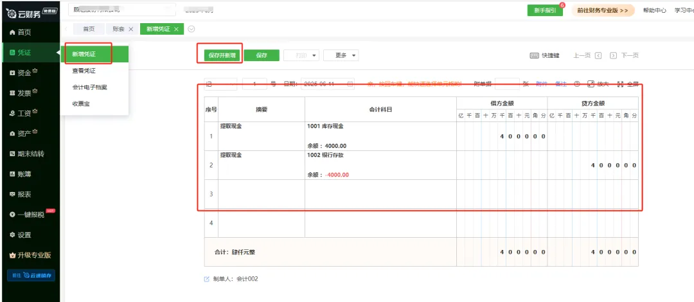Screen dimensions: 694x302
Task: Click the edit icon beside 制单人
Action: [206, 279]
